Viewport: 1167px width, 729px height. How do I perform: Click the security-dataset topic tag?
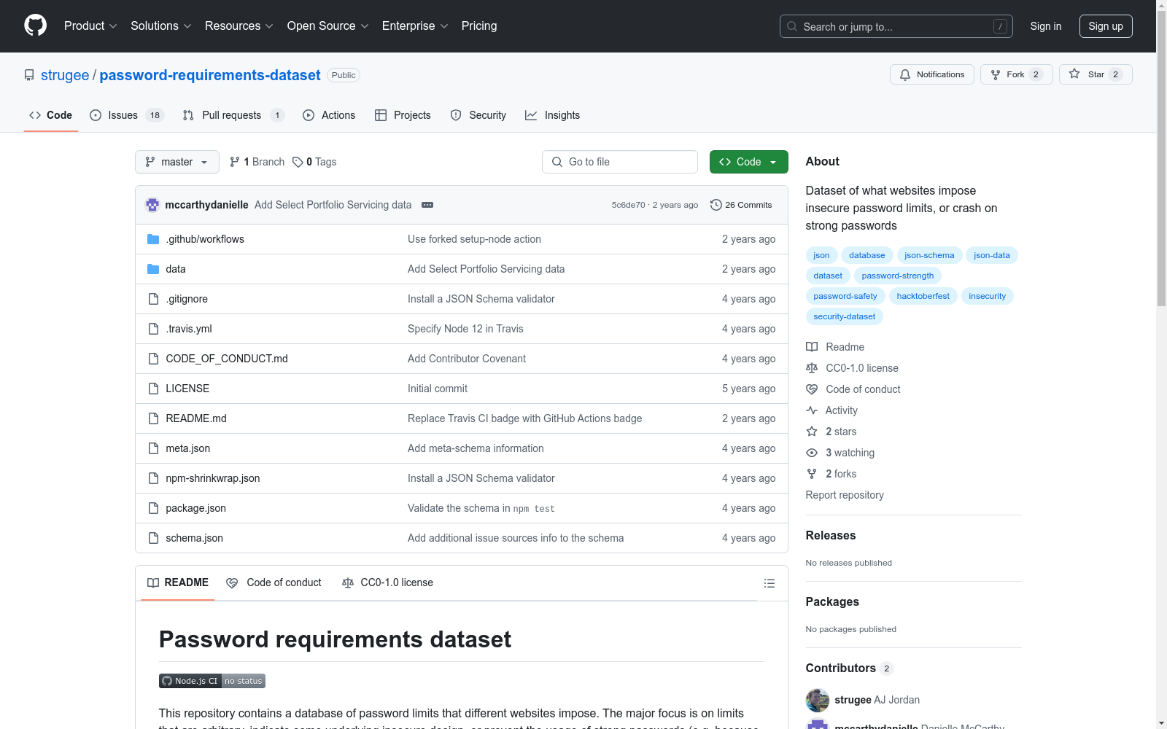tap(845, 316)
